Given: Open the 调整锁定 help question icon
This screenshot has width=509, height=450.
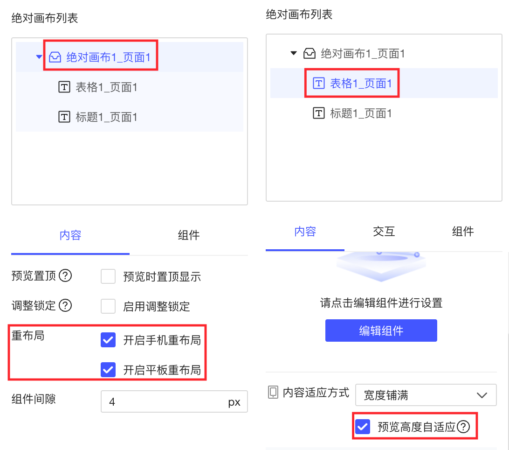Looking at the screenshot, I should (66, 306).
